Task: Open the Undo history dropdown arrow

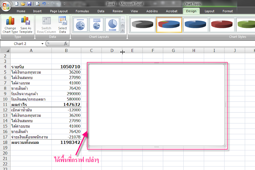Action: pyautogui.click(x=48, y=4)
